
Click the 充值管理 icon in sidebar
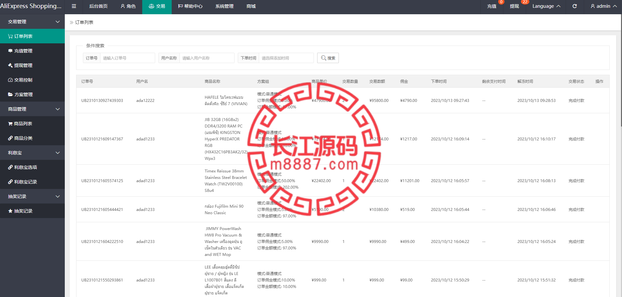[10, 51]
